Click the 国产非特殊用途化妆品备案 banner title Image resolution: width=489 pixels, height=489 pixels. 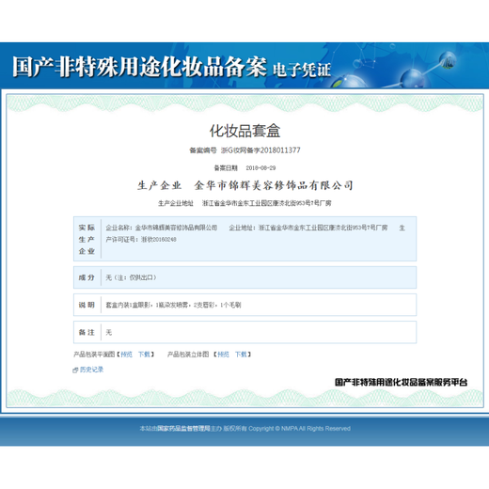139,67
